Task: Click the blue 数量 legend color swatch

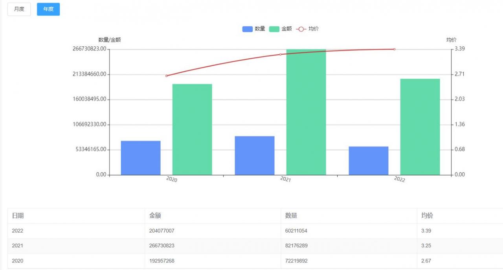Action: pyautogui.click(x=248, y=29)
